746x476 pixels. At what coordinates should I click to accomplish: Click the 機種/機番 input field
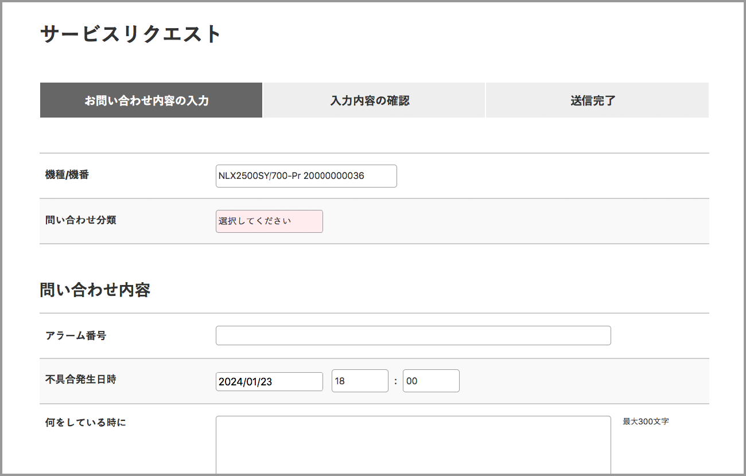click(306, 176)
